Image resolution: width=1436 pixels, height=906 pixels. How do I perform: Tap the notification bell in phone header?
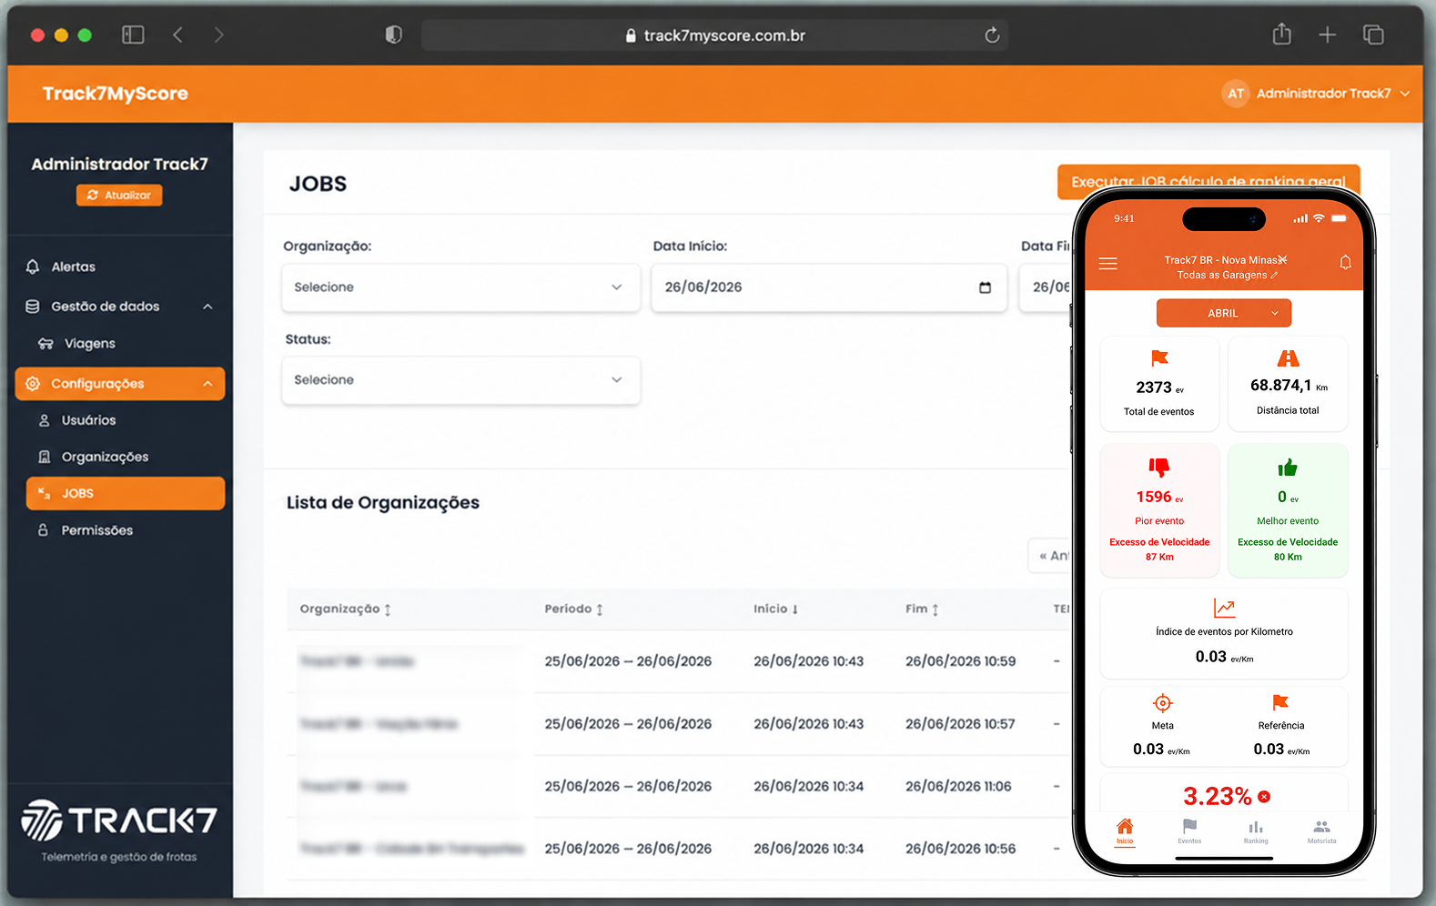coord(1345,263)
